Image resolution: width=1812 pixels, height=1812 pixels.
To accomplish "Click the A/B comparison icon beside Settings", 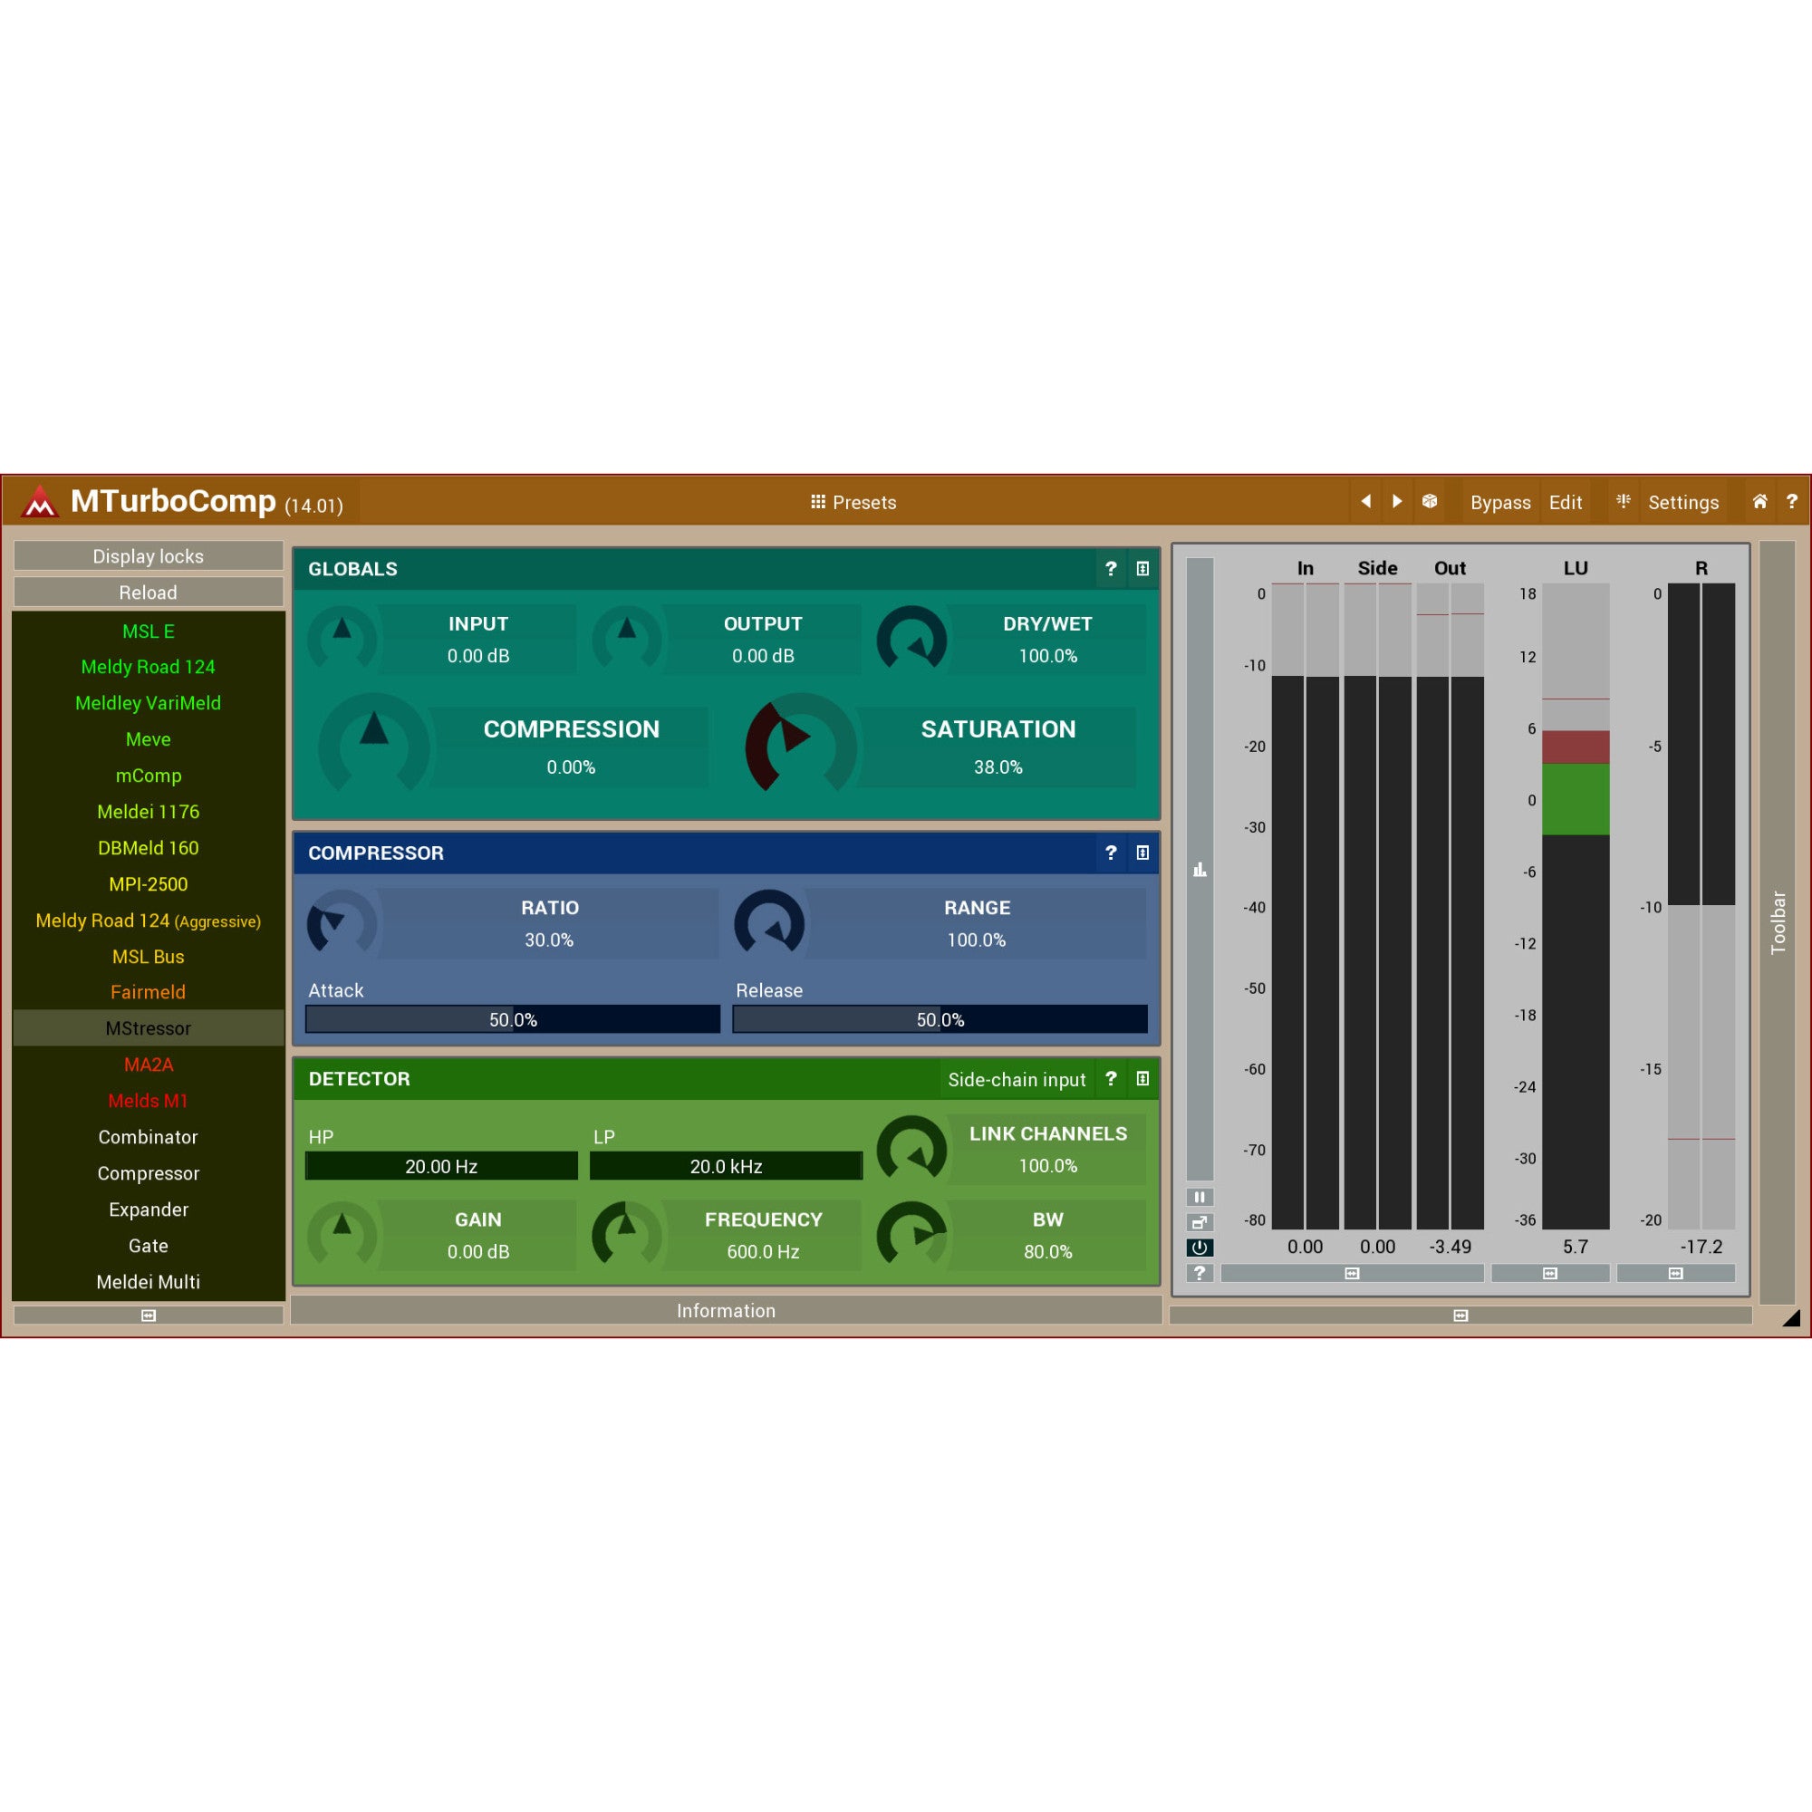I will [x=1624, y=502].
